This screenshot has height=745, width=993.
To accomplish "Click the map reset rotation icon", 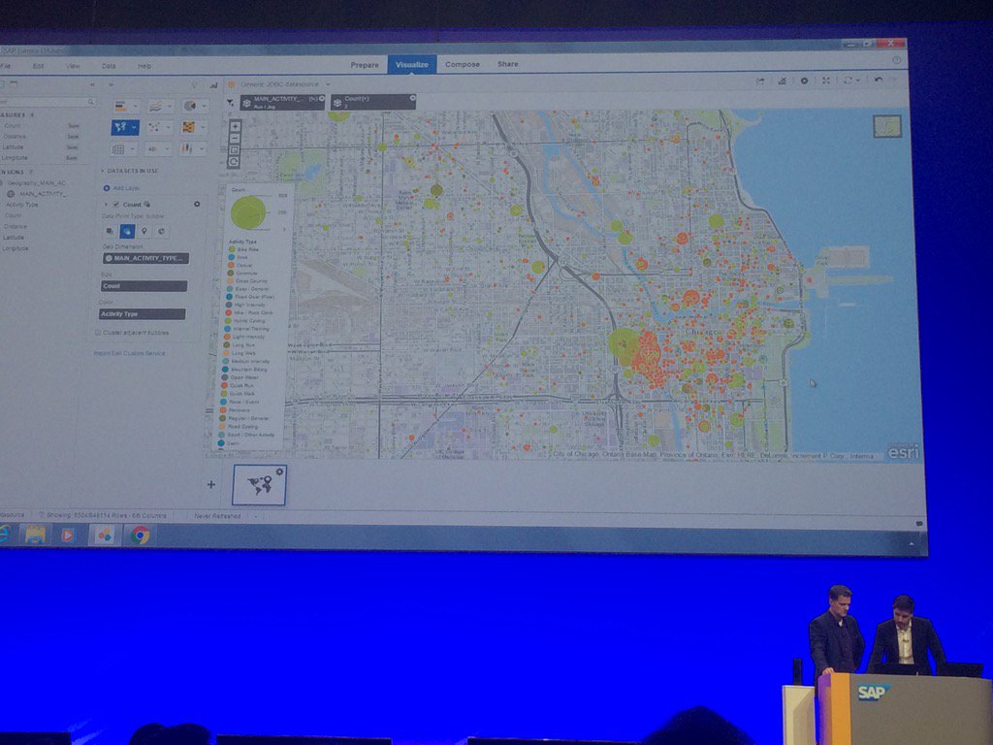I will coord(234,162).
